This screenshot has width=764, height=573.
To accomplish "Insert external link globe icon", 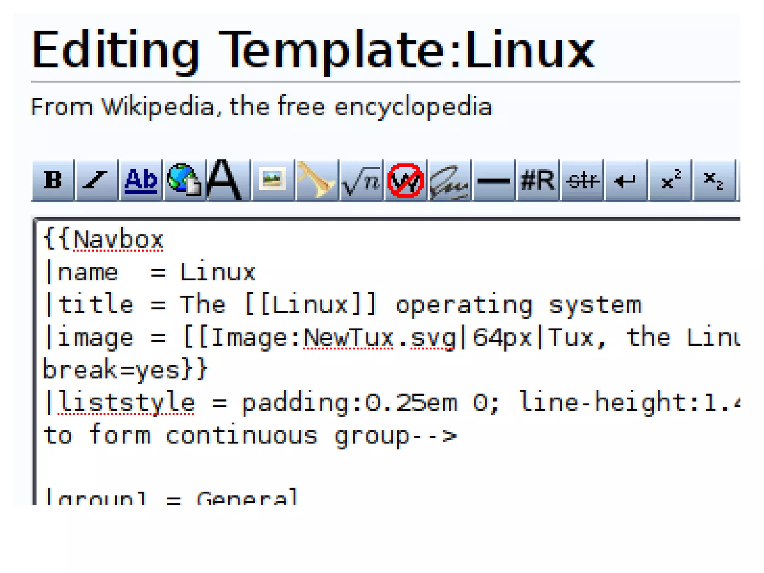I will 185,181.
